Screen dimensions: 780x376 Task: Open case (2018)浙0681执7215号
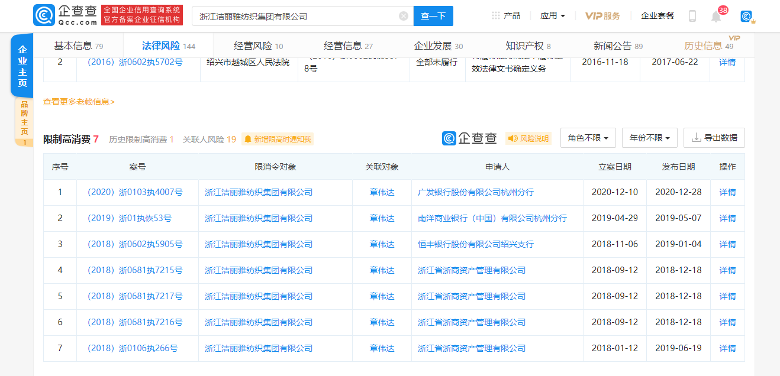[x=135, y=270]
